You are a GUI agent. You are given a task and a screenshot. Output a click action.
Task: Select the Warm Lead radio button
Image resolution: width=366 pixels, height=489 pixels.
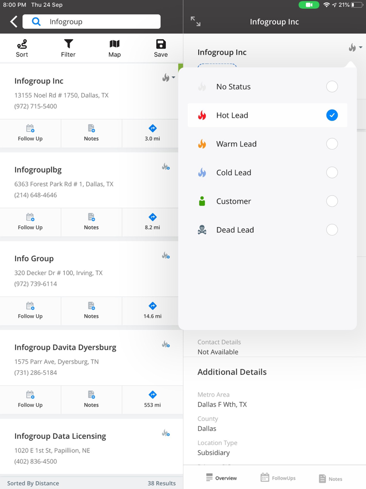331,143
